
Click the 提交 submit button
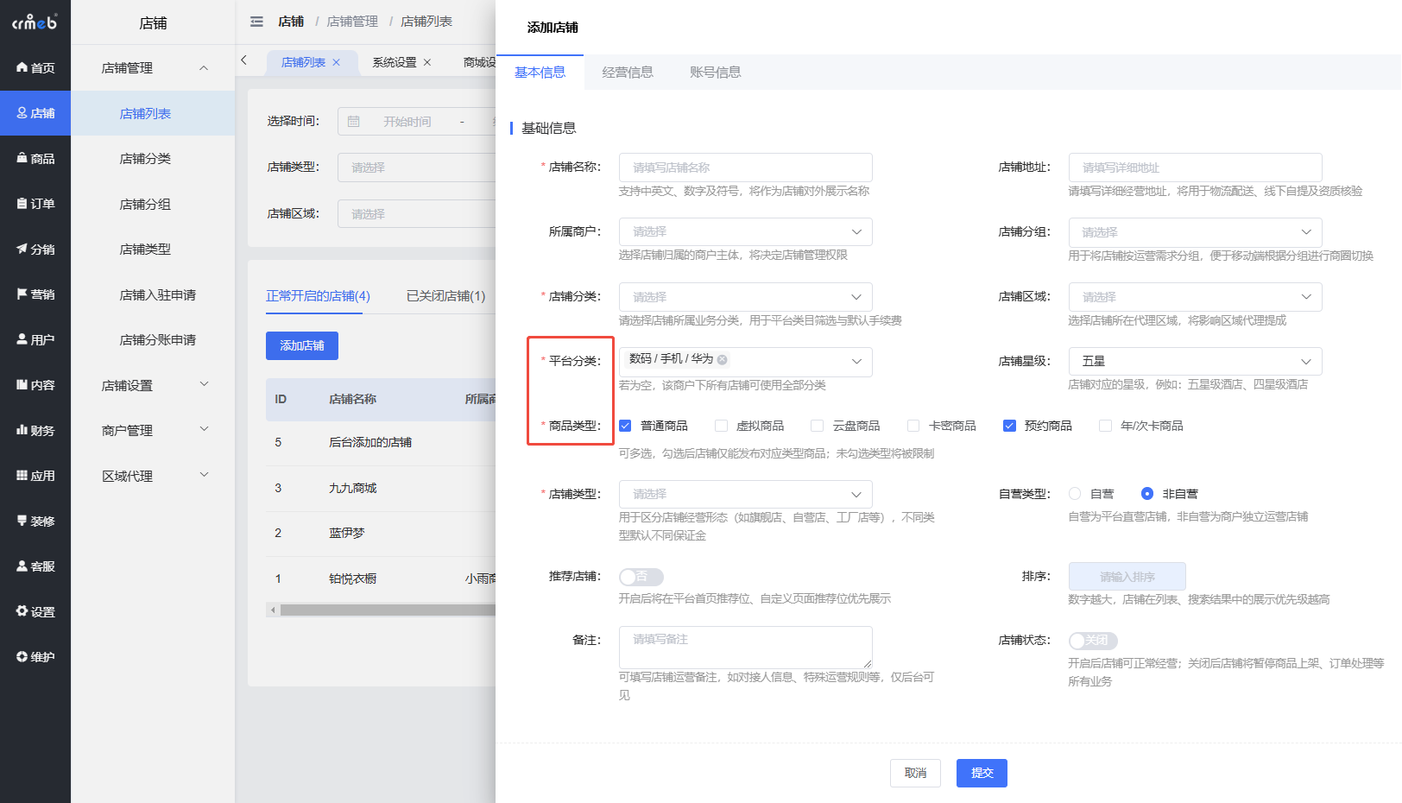pyautogui.click(x=982, y=773)
